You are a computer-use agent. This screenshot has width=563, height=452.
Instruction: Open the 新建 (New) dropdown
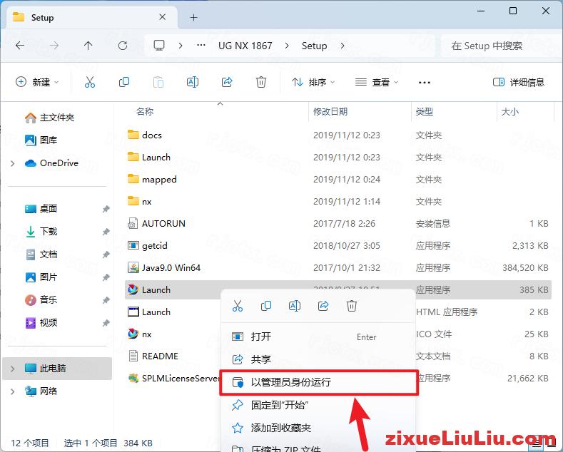coord(37,82)
